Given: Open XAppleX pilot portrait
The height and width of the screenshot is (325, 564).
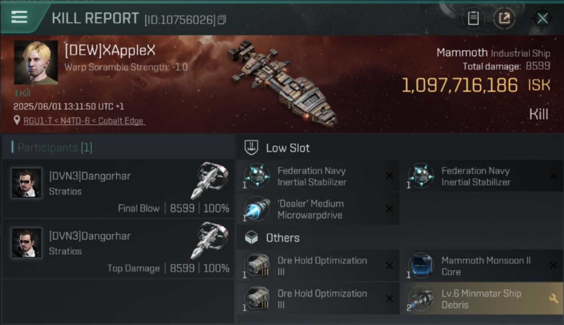Looking at the screenshot, I should click(36, 62).
